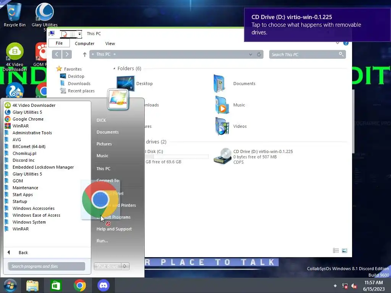The width and height of the screenshot is (391, 293).
Task: Switch Explorer to large icons view
Action: pyautogui.click(x=344, y=251)
